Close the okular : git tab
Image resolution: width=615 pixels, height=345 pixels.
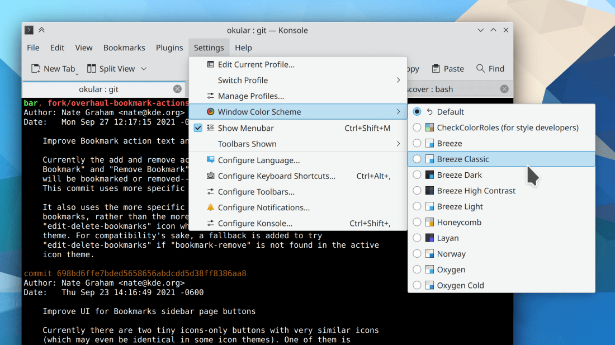[177, 89]
